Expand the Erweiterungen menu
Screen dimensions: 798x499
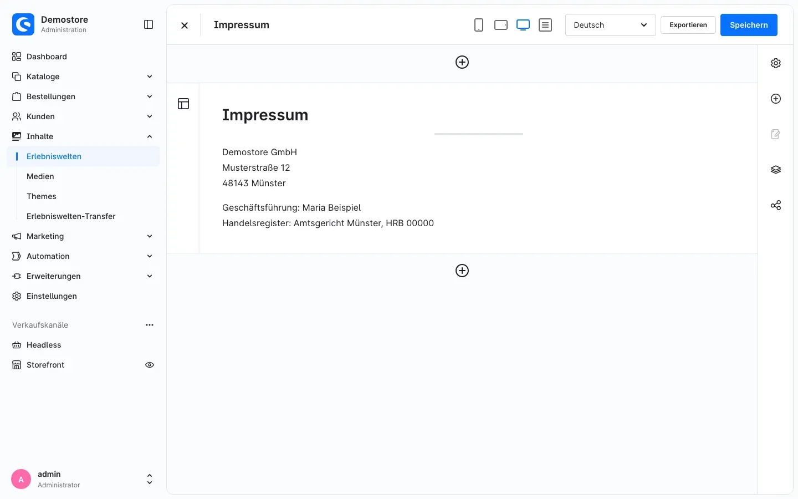[83, 276]
